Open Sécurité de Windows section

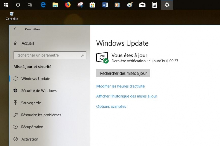click(39, 91)
